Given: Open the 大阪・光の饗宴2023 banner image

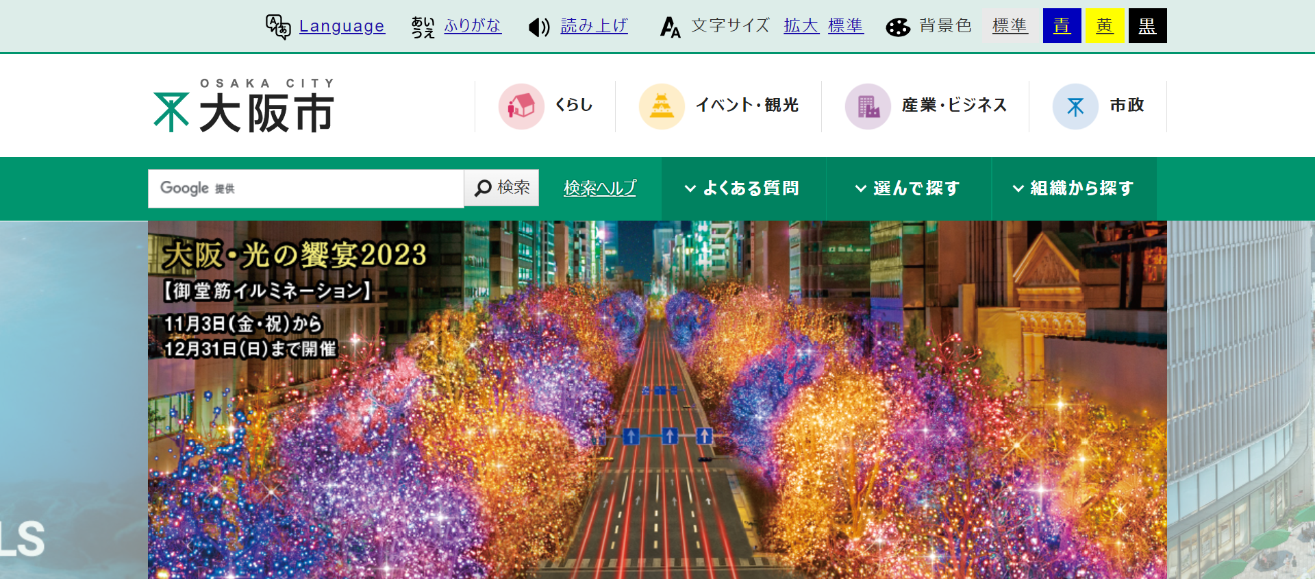Looking at the screenshot, I should [x=657, y=399].
